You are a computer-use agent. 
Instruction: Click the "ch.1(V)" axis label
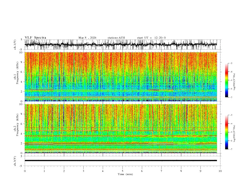tap(15, 45)
